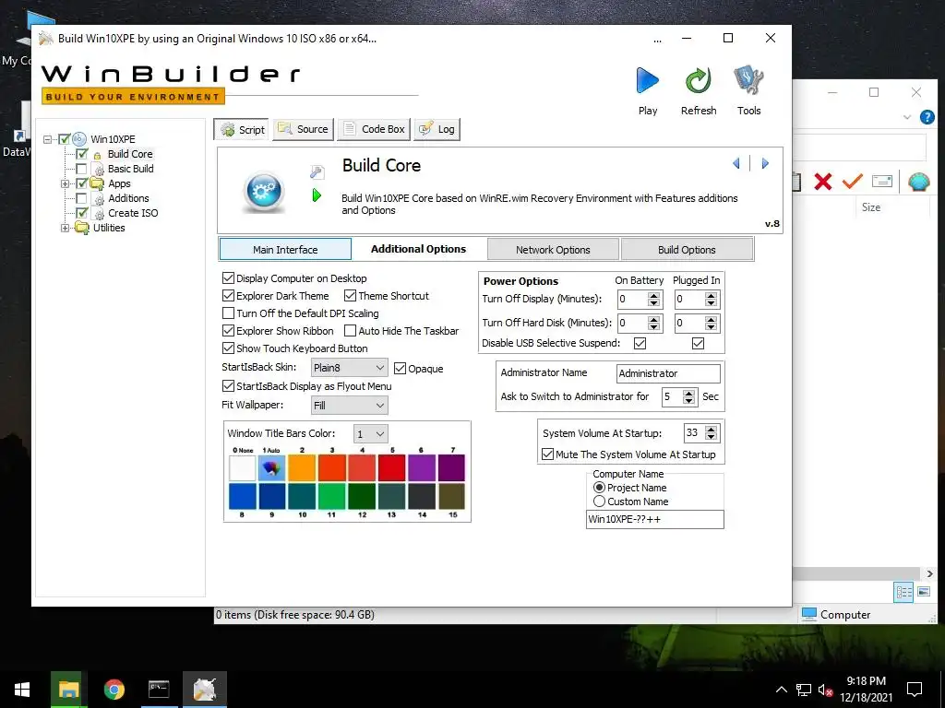Screen dimensions: 945x708
Task: Go to previous script with left blue arrow
Action: [x=736, y=163]
